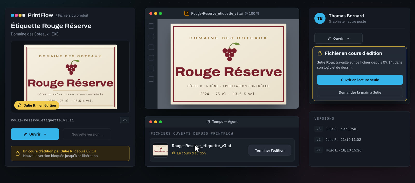Select the Rouge-Reserve_etiquette_v3.ai filename text

coord(42,120)
